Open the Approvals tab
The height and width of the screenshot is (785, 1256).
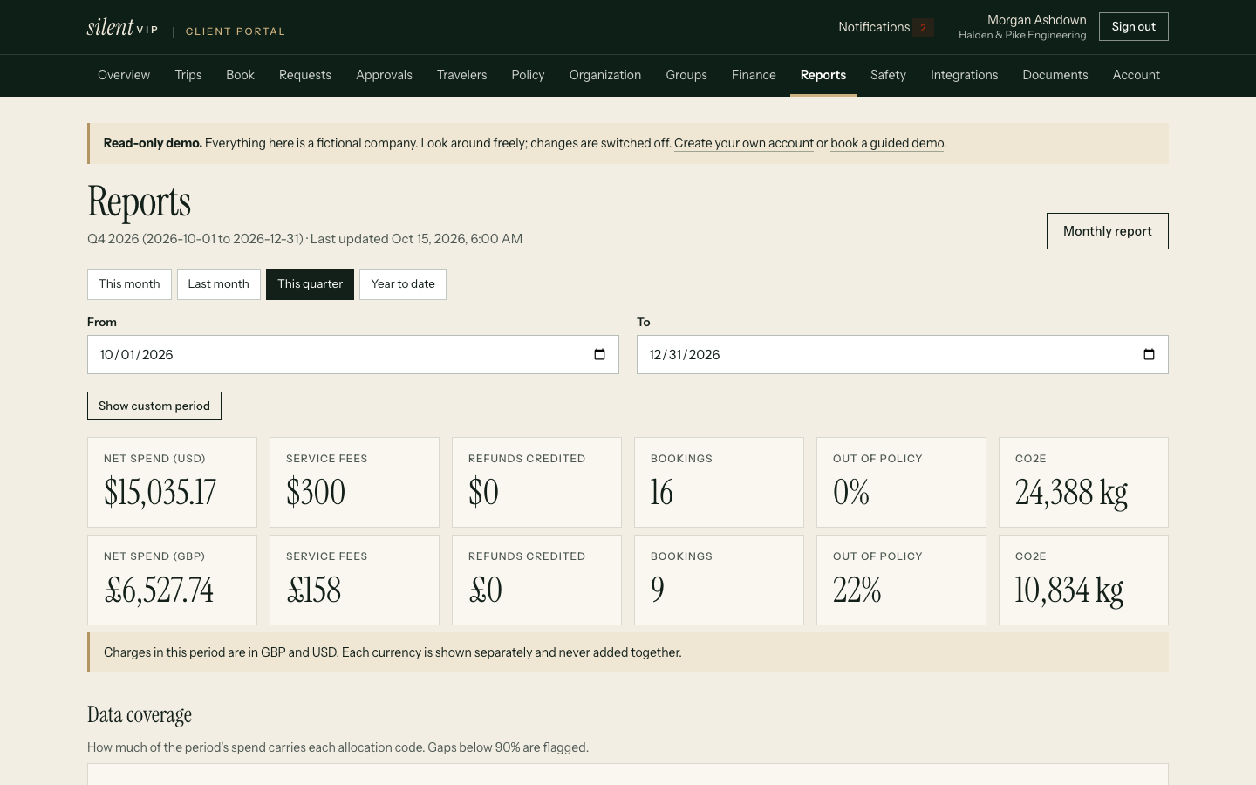click(384, 75)
